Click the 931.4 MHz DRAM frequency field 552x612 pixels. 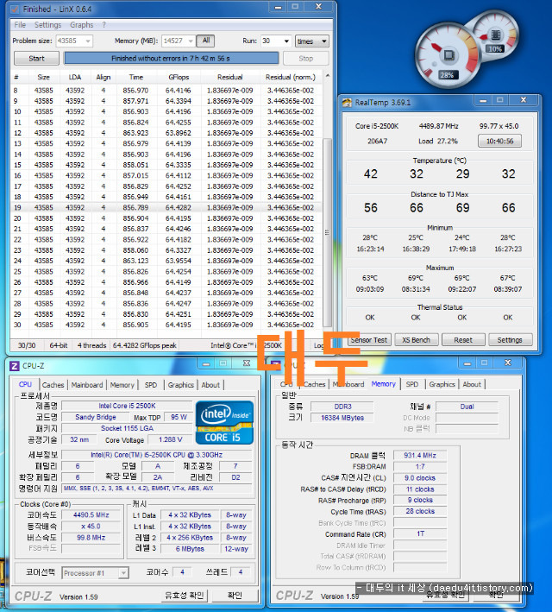[x=420, y=455]
